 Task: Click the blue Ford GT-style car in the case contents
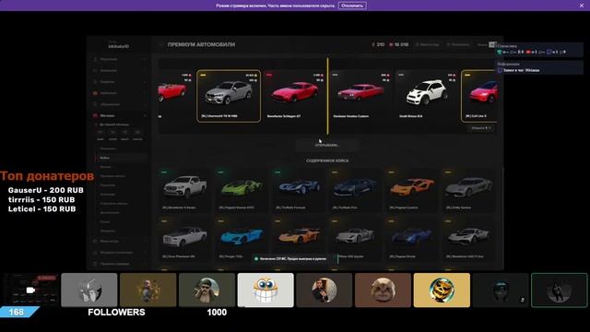[x=299, y=190]
